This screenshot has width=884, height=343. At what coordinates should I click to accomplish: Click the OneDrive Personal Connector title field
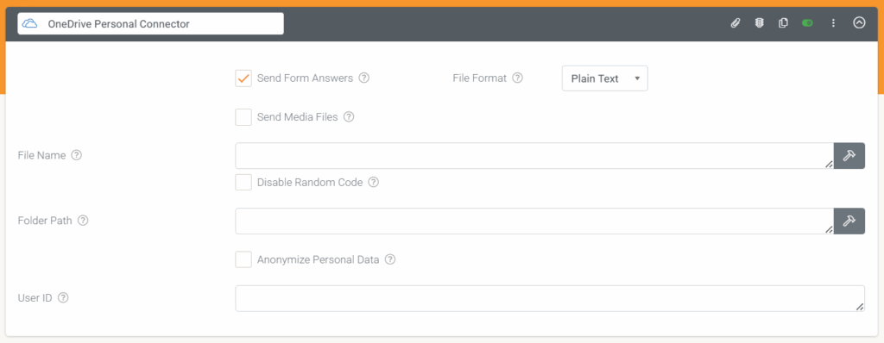tap(150, 23)
